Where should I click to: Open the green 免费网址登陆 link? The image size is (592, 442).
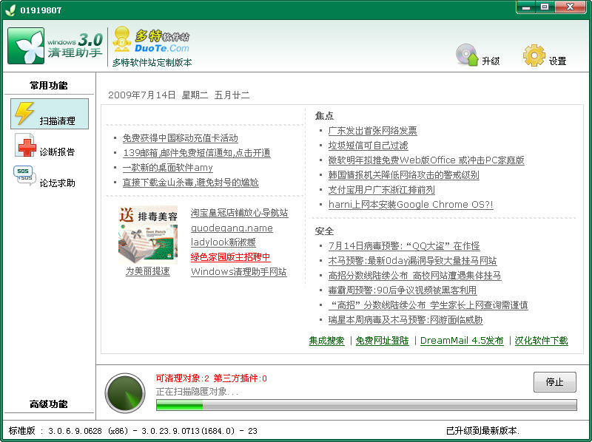[x=382, y=341]
